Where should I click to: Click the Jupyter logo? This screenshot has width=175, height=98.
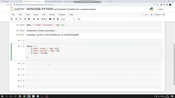(x=17, y=9)
